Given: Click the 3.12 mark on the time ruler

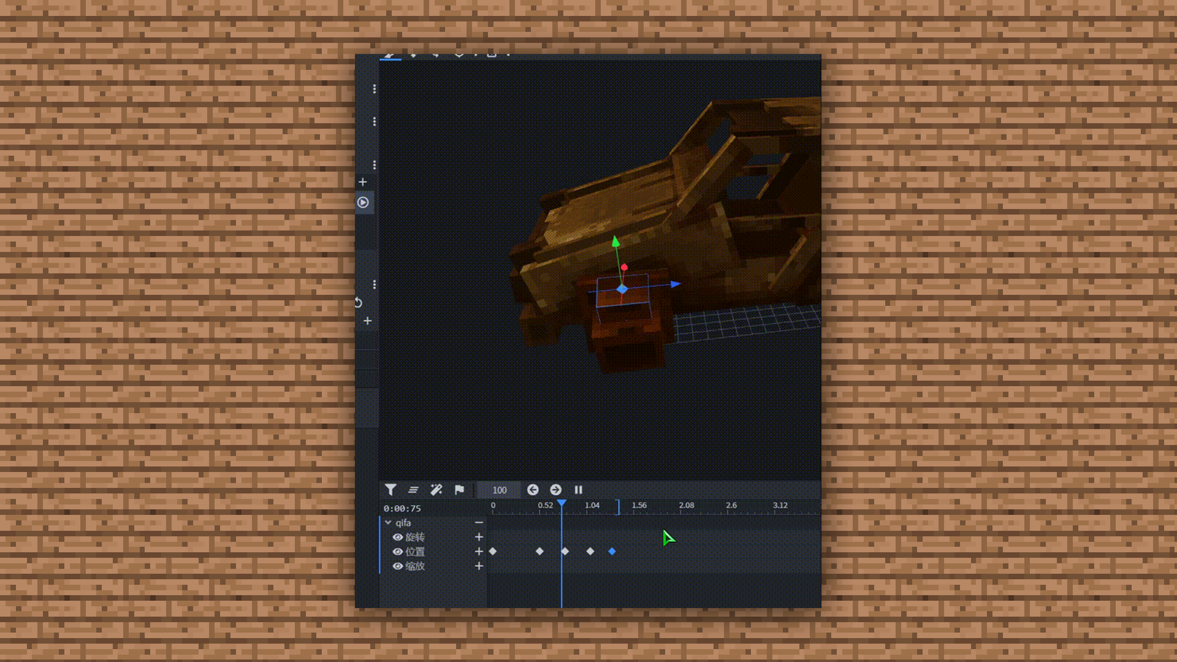Looking at the screenshot, I should coord(780,506).
